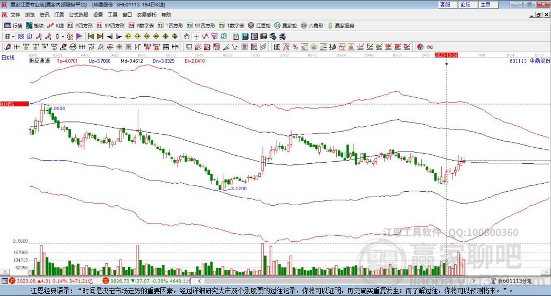Toggle the crosshair cursor tool

click(x=196, y=37)
